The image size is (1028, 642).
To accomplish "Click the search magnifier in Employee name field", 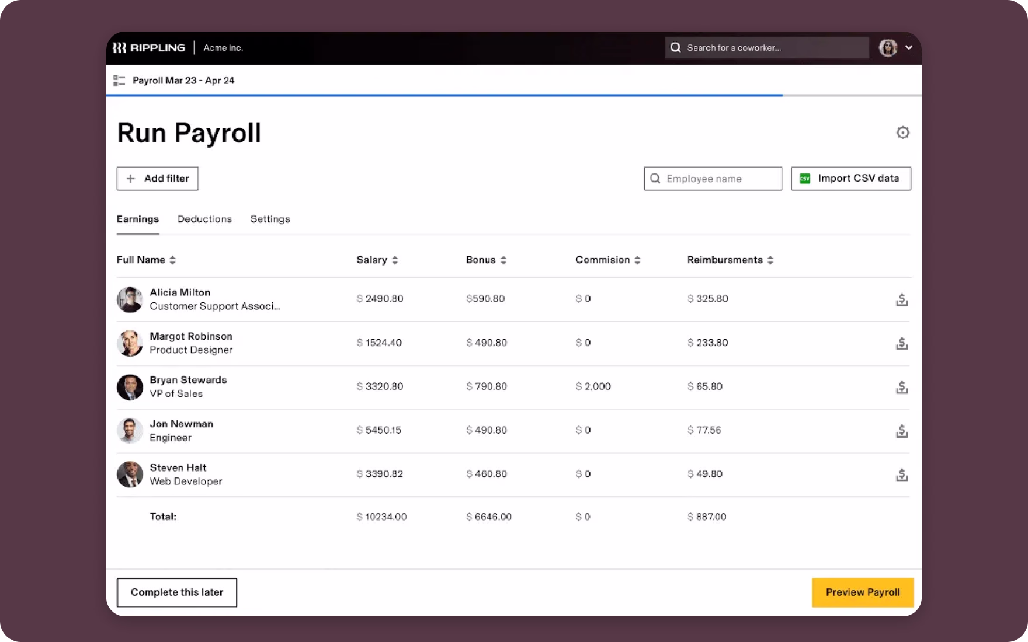I will pyautogui.click(x=655, y=178).
